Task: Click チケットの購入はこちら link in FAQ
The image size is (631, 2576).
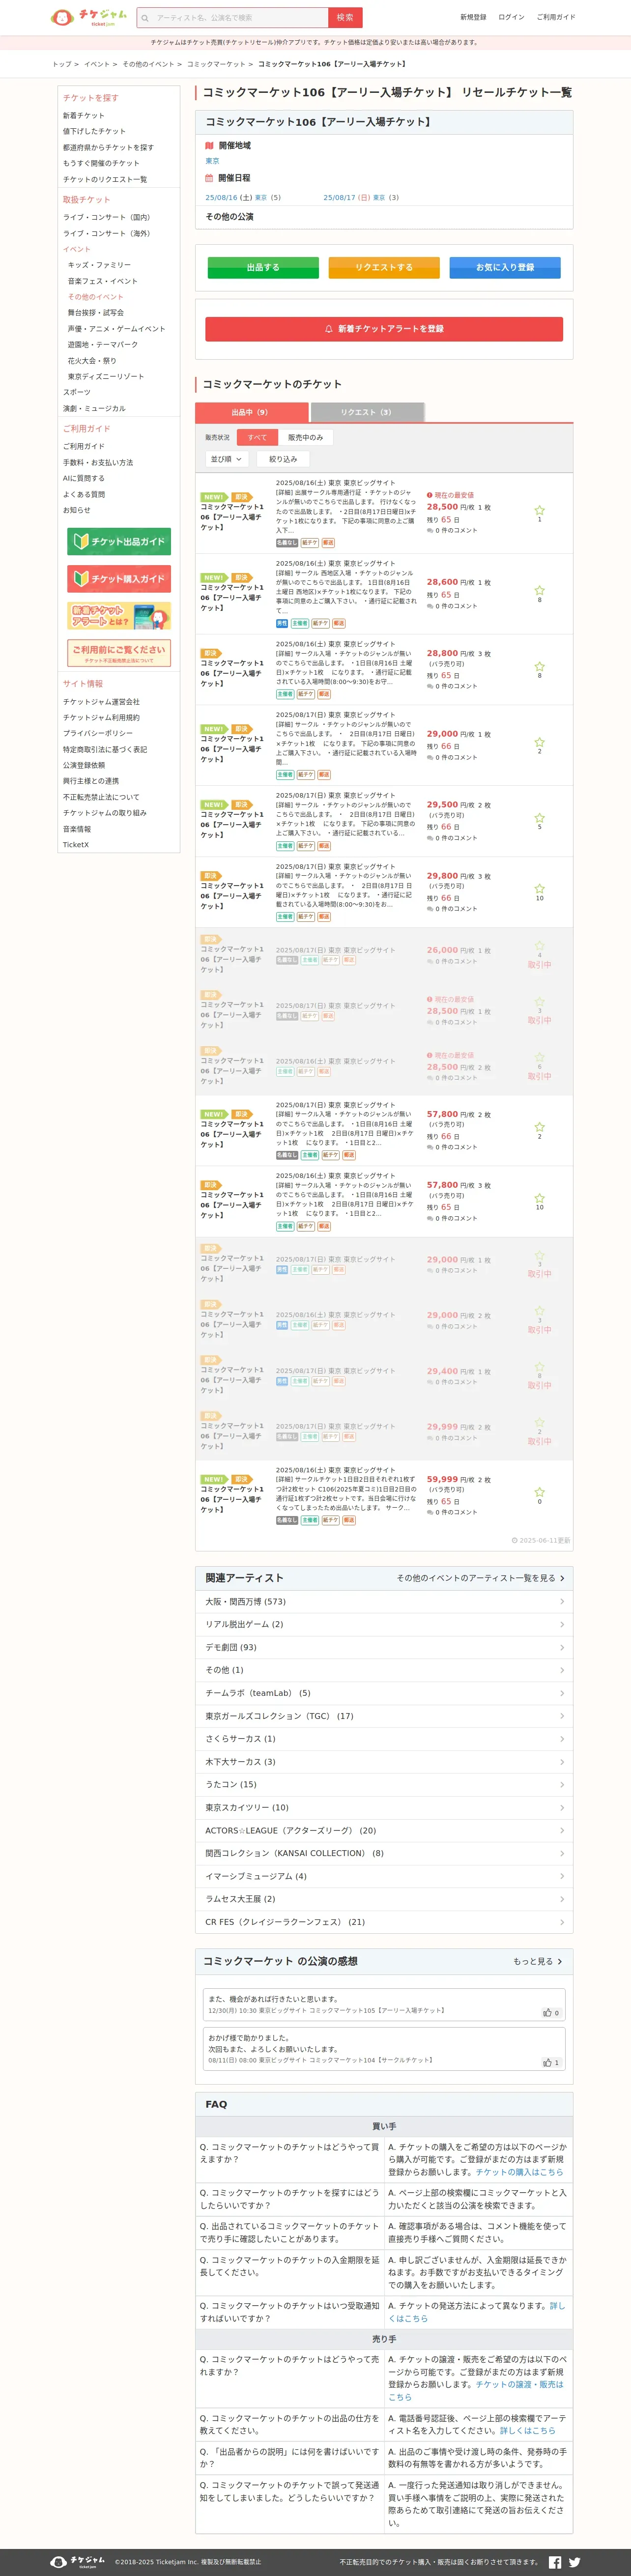Action: (519, 2172)
